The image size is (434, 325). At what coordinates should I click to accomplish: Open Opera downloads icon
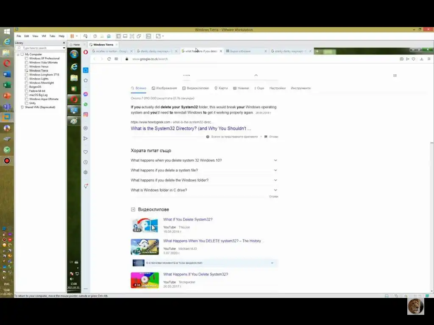coord(422,59)
